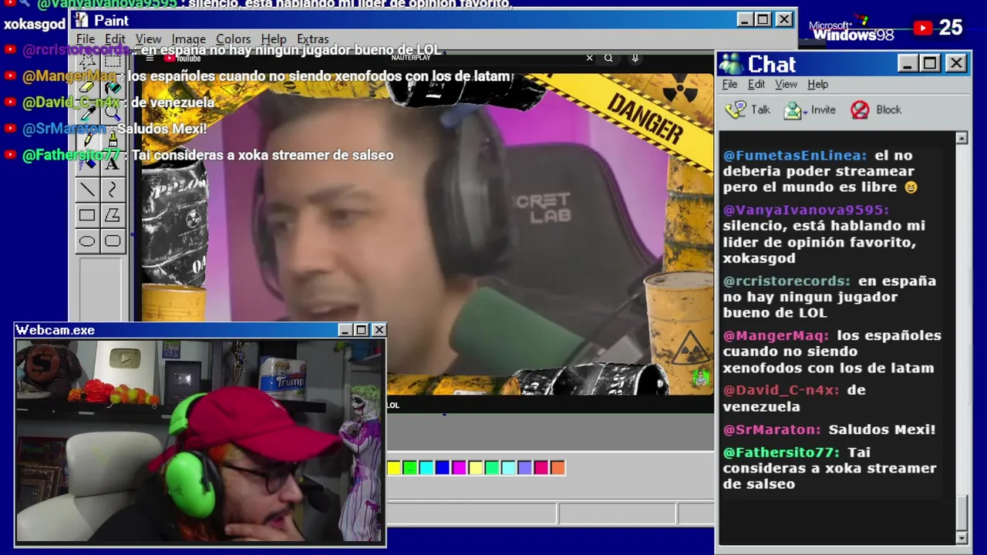
Task: Click the YouTube logo inside the Paint canvas
Action: (x=183, y=58)
